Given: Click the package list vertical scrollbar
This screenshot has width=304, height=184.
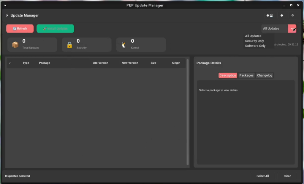Looking at the screenshot, I should [187, 112].
